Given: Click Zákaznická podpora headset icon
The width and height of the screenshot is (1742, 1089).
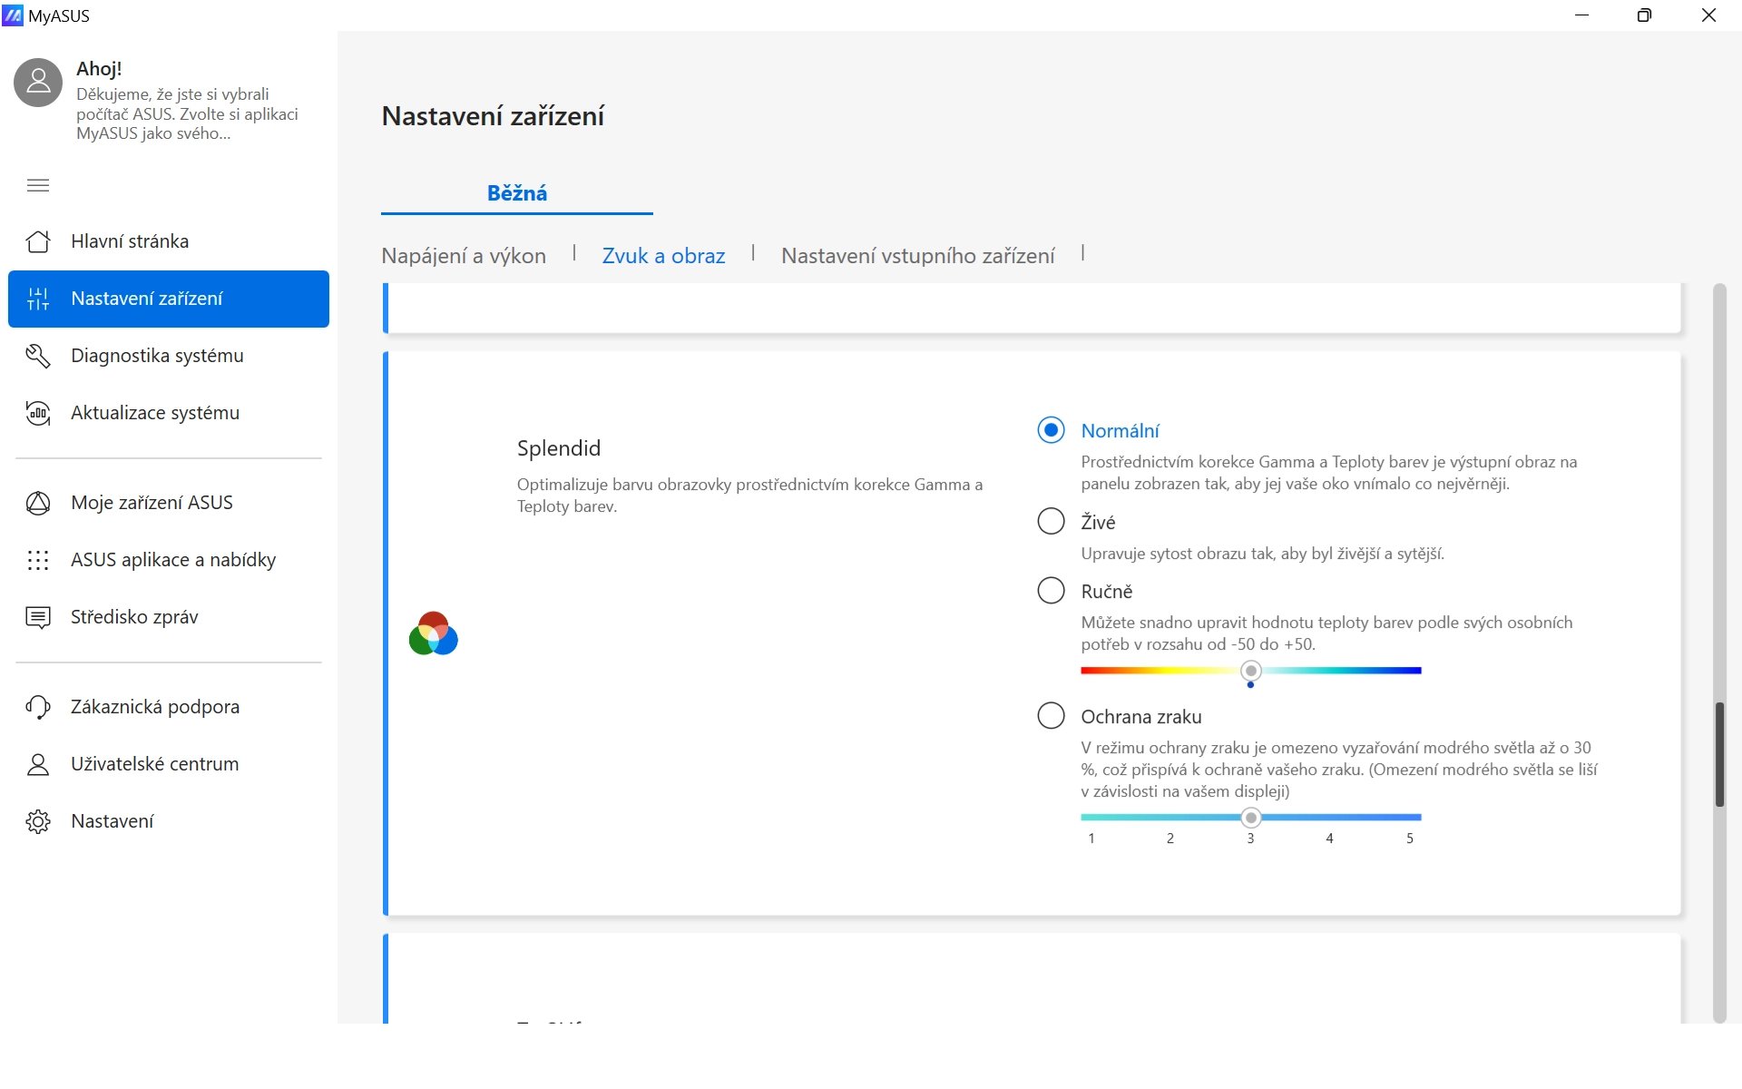Looking at the screenshot, I should pyautogui.click(x=38, y=707).
